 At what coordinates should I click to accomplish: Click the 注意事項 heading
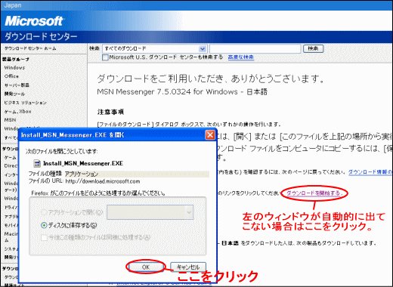[x=110, y=112]
